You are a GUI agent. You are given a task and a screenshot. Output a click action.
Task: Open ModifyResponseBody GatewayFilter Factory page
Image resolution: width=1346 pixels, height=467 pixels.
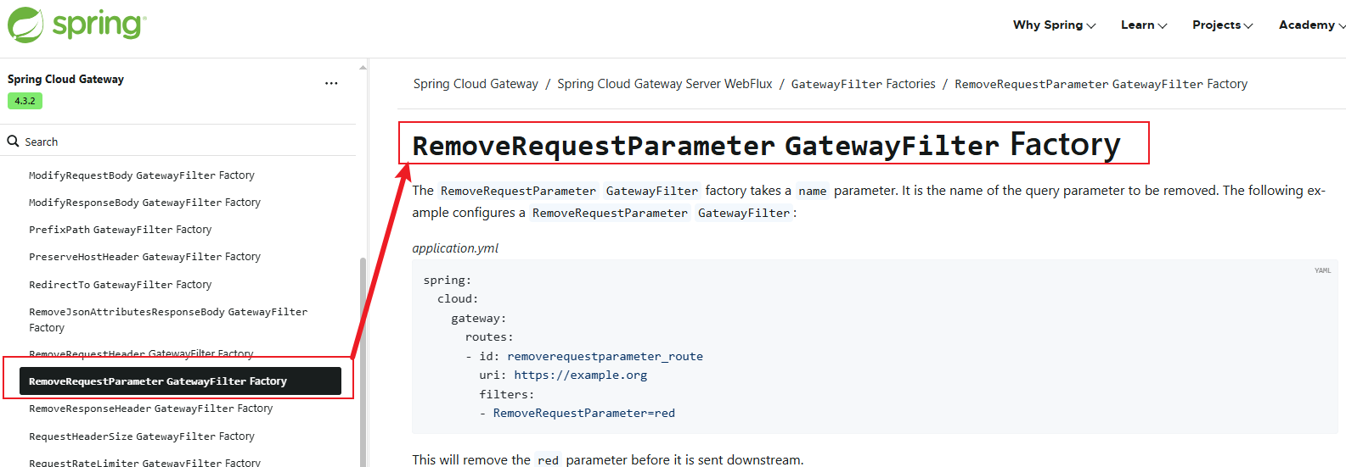144,203
